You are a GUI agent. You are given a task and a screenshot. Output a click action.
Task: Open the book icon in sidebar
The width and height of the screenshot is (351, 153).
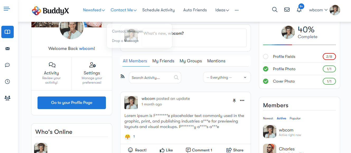[7, 32]
